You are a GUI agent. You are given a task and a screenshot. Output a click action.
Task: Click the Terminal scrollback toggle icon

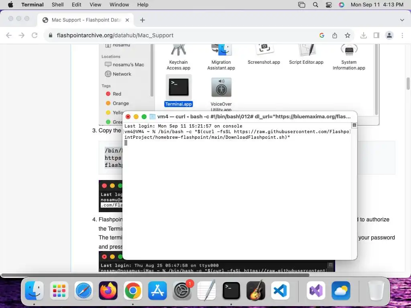point(354,126)
